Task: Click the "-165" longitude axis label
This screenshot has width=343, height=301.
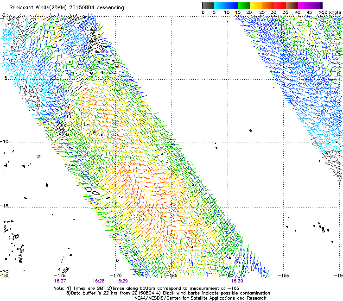Action: pos(171,276)
